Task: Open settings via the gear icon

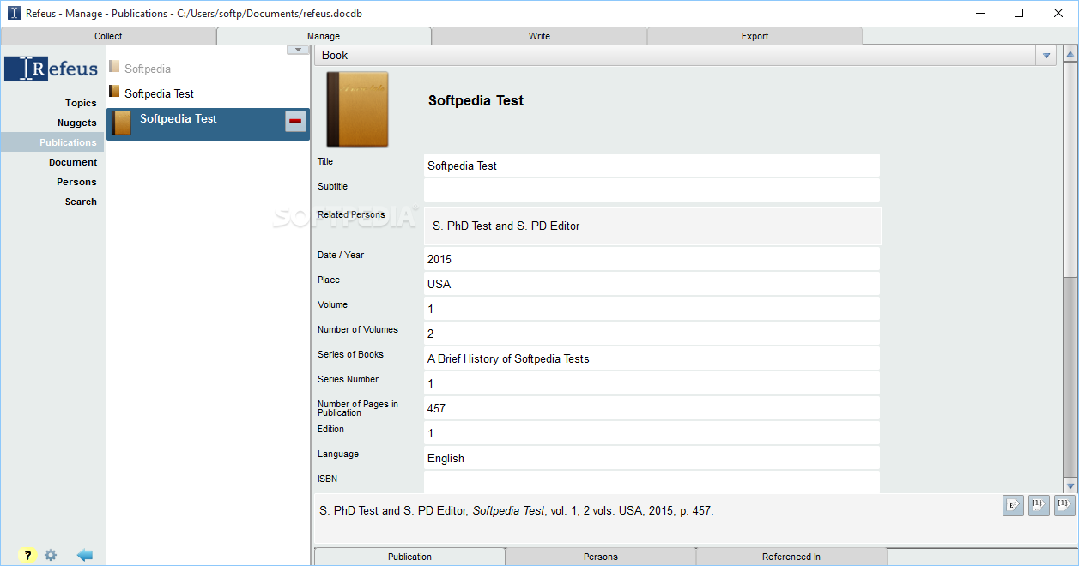Action: (x=51, y=555)
